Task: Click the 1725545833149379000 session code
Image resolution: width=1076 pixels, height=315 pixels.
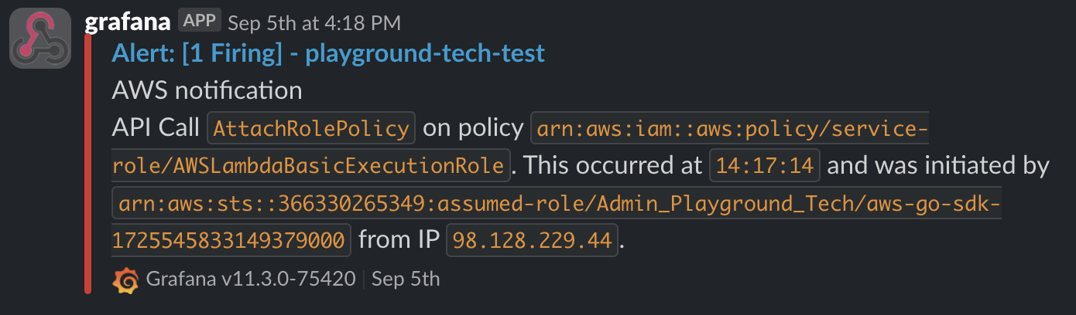Action: [231, 239]
